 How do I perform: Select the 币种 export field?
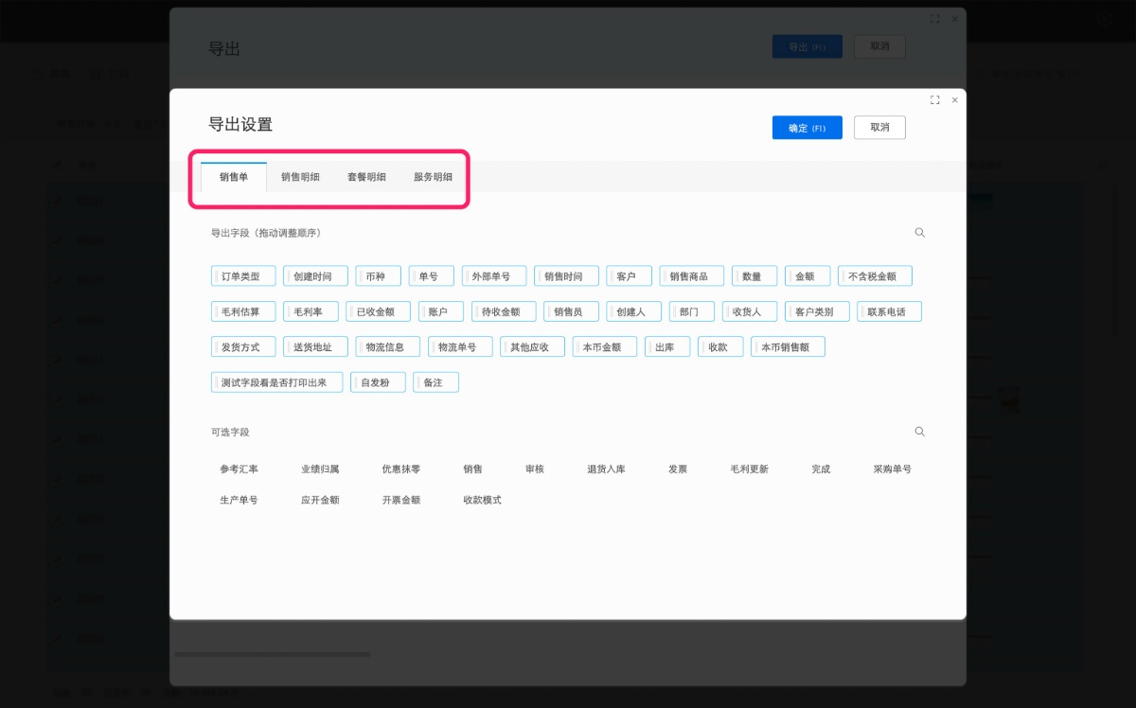tap(378, 276)
